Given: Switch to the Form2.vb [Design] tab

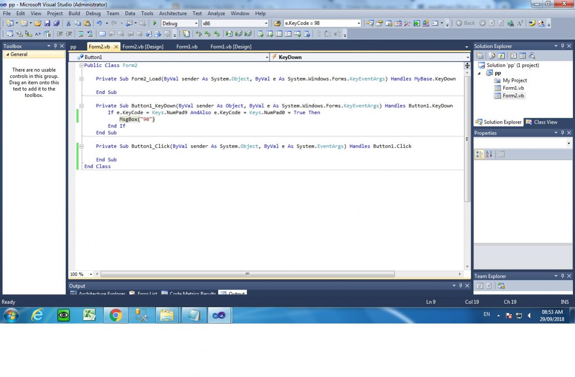Looking at the screenshot, I should point(143,47).
